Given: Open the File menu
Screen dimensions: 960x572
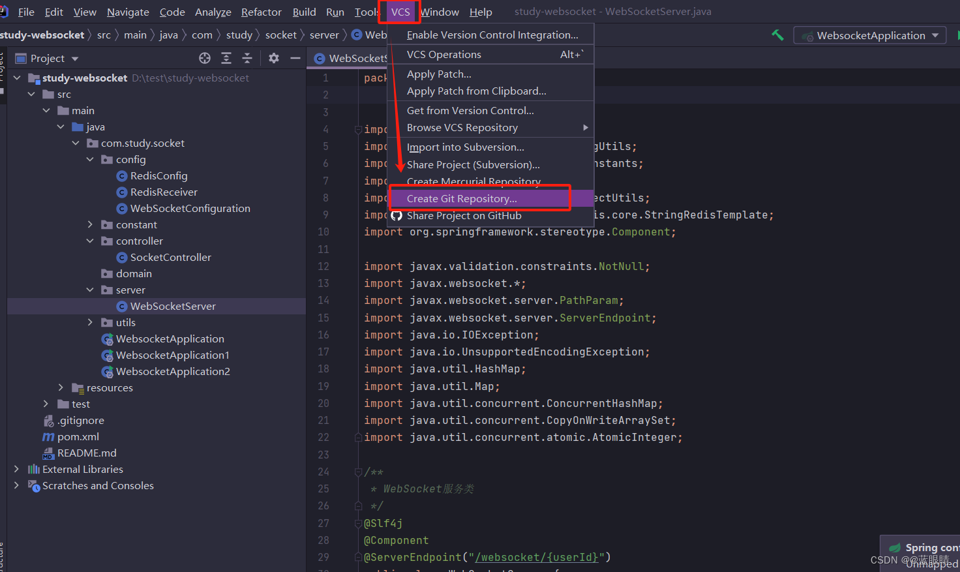Looking at the screenshot, I should click(x=26, y=12).
